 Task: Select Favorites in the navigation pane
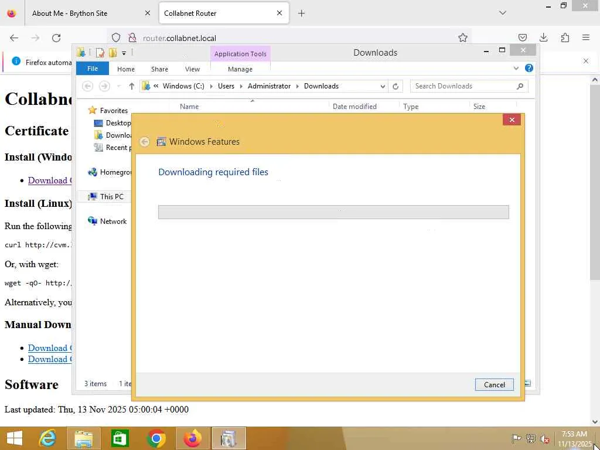coord(114,110)
